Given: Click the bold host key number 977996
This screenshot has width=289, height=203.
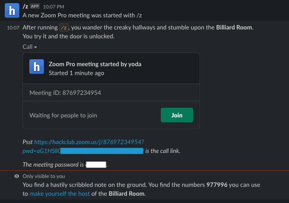Looking at the screenshot, I should click(x=217, y=185).
